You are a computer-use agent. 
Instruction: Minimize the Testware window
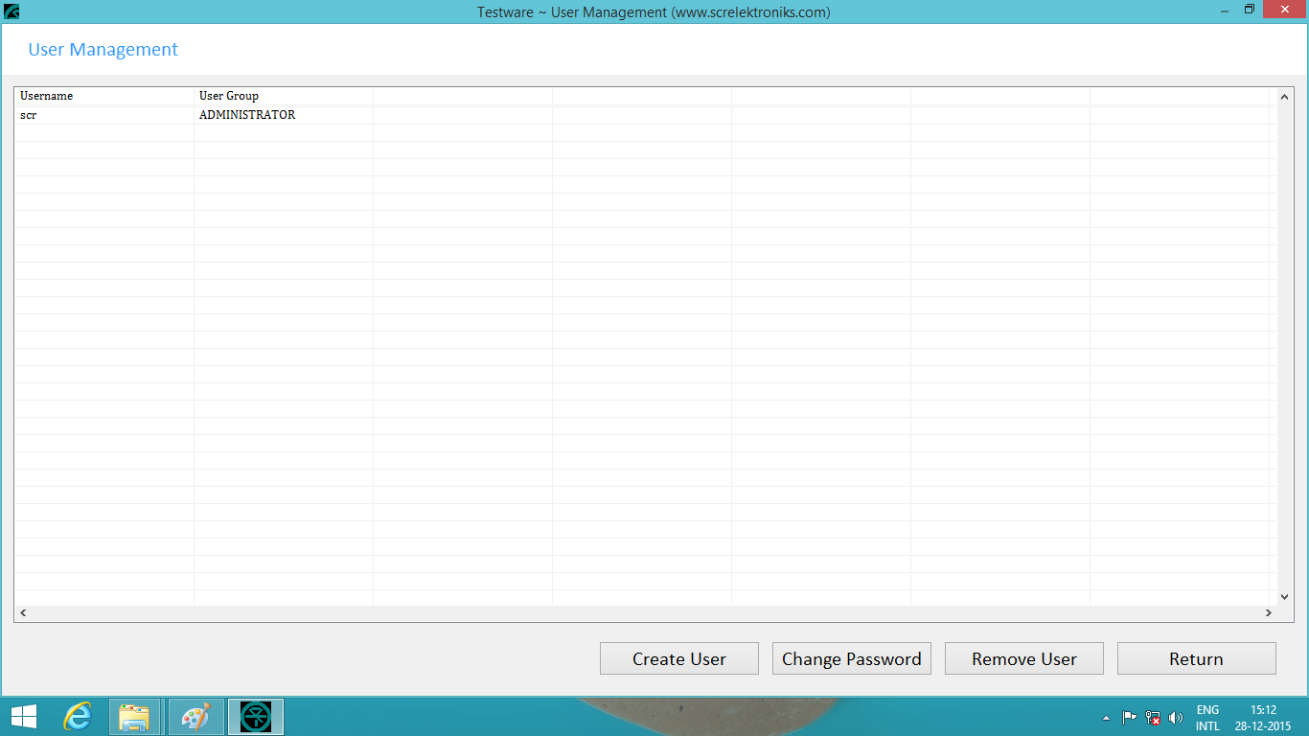pos(1224,10)
